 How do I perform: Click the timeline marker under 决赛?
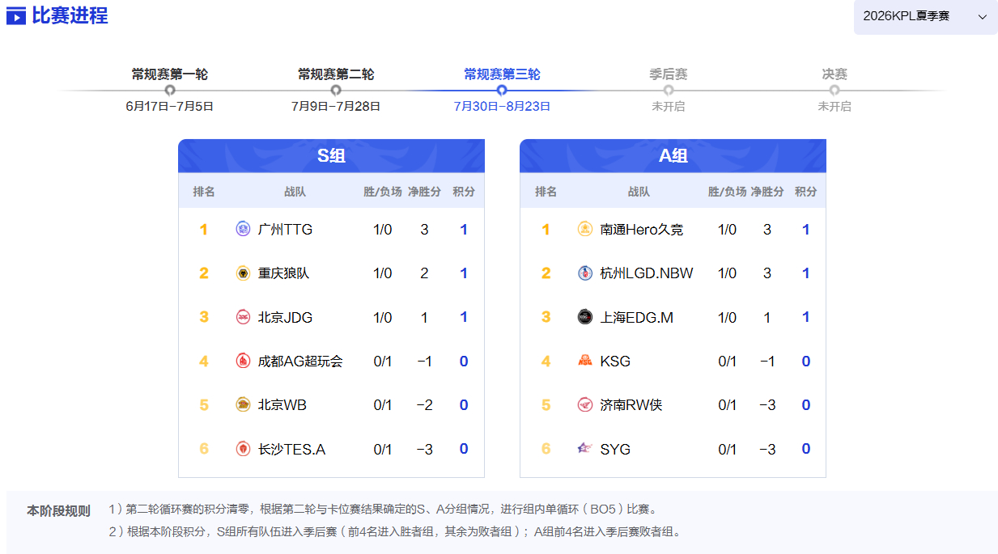pyautogui.click(x=834, y=91)
